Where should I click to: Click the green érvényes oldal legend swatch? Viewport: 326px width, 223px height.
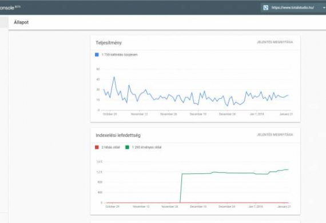click(127, 148)
